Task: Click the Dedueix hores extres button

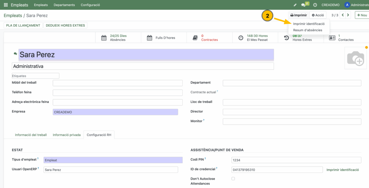Action: point(65,25)
